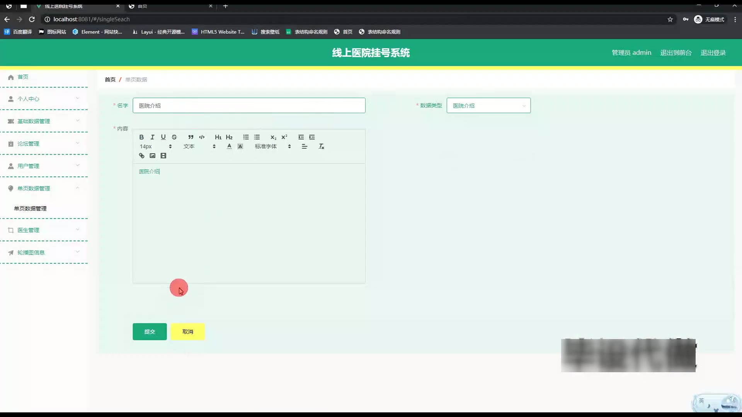Toggle bold formatting in editor

(141, 137)
